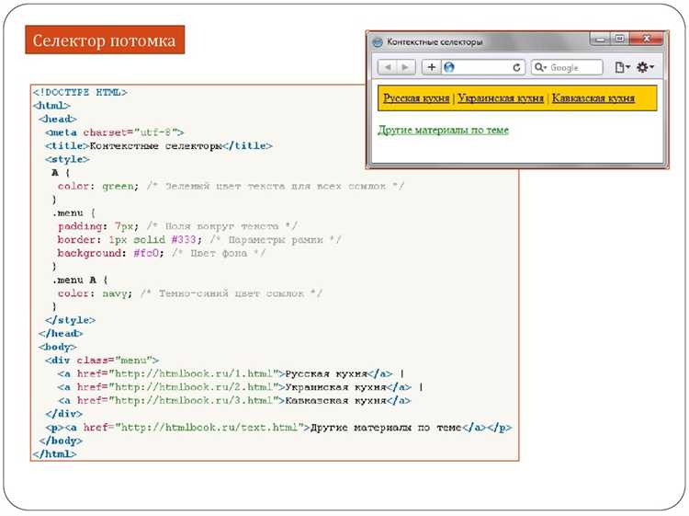This screenshot has width=689, height=516.
Task: Click the <!DOCTYPE HTML> code line
Action: (x=80, y=92)
